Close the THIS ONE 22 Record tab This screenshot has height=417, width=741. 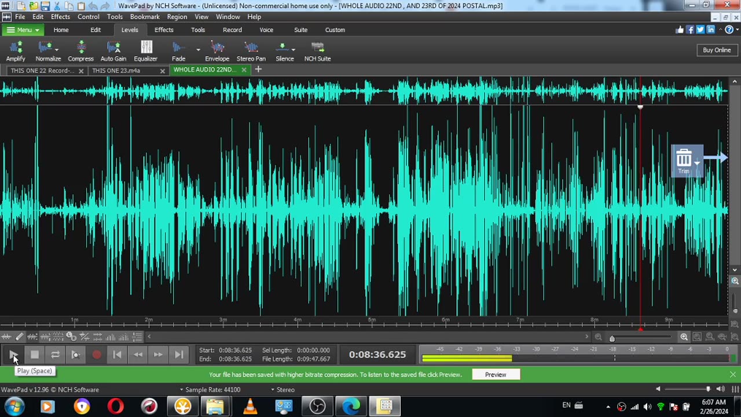pos(81,71)
